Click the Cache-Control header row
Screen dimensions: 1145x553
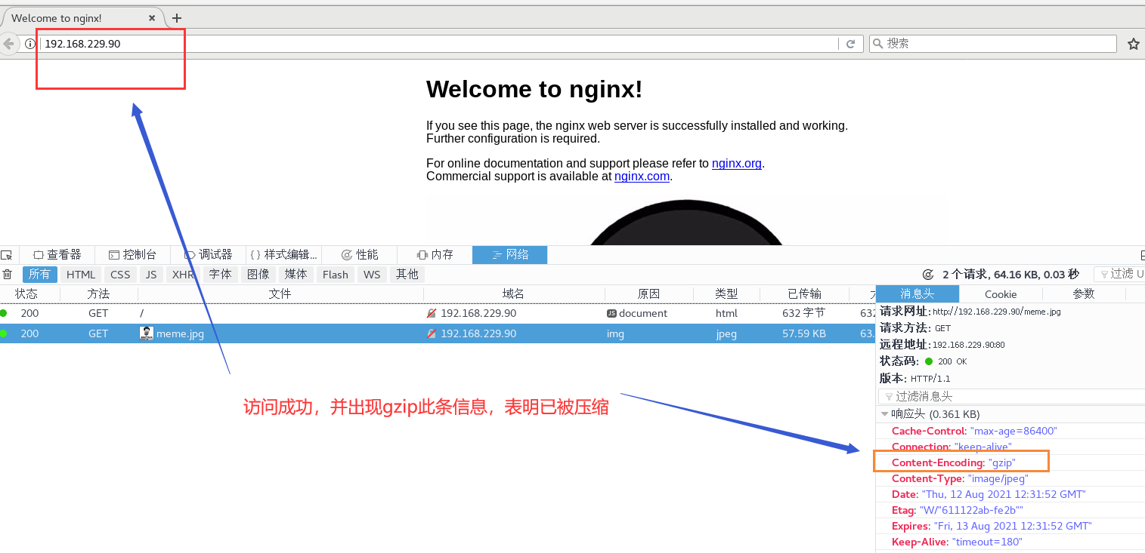(x=1010, y=431)
